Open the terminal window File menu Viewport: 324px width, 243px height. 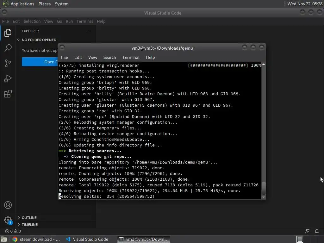(x=65, y=58)
